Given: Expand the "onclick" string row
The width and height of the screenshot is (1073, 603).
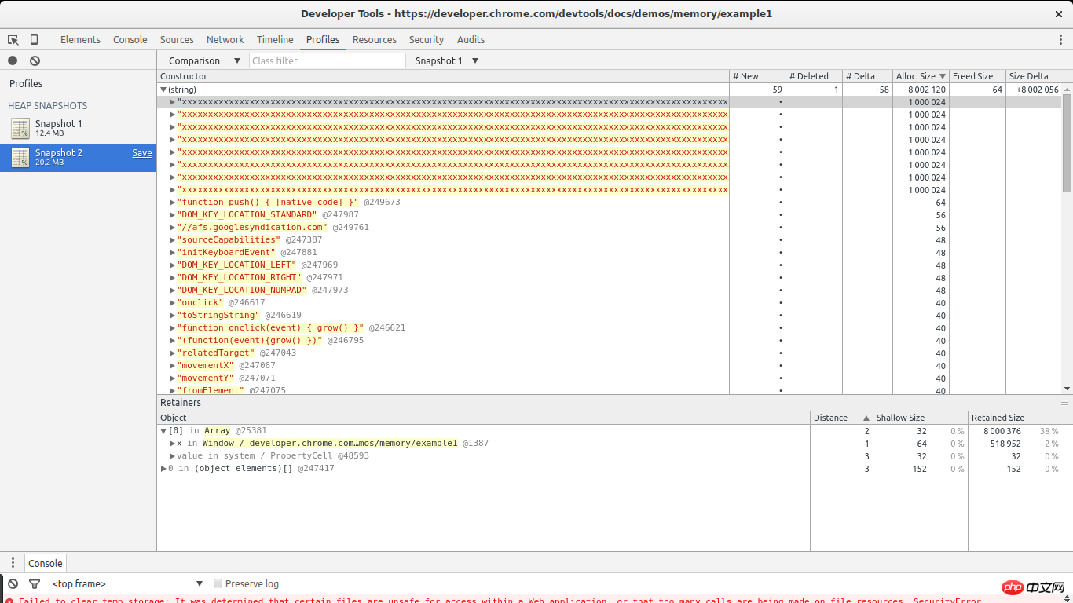Looking at the screenshot, I should 173,302.
